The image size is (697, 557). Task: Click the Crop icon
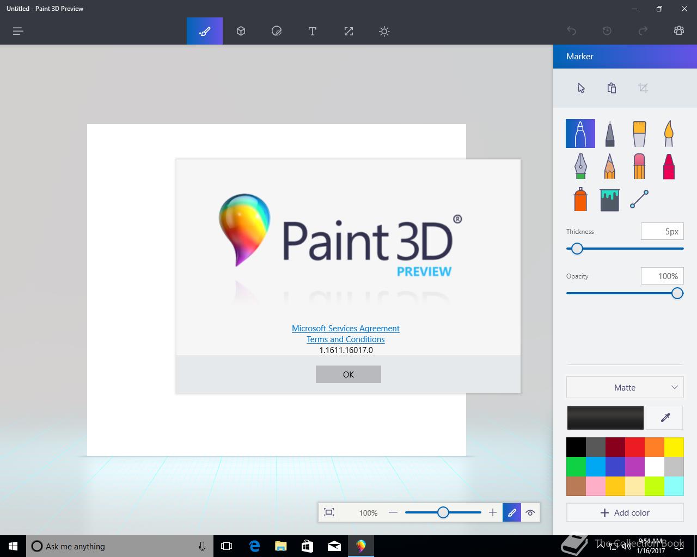point(643,88)
